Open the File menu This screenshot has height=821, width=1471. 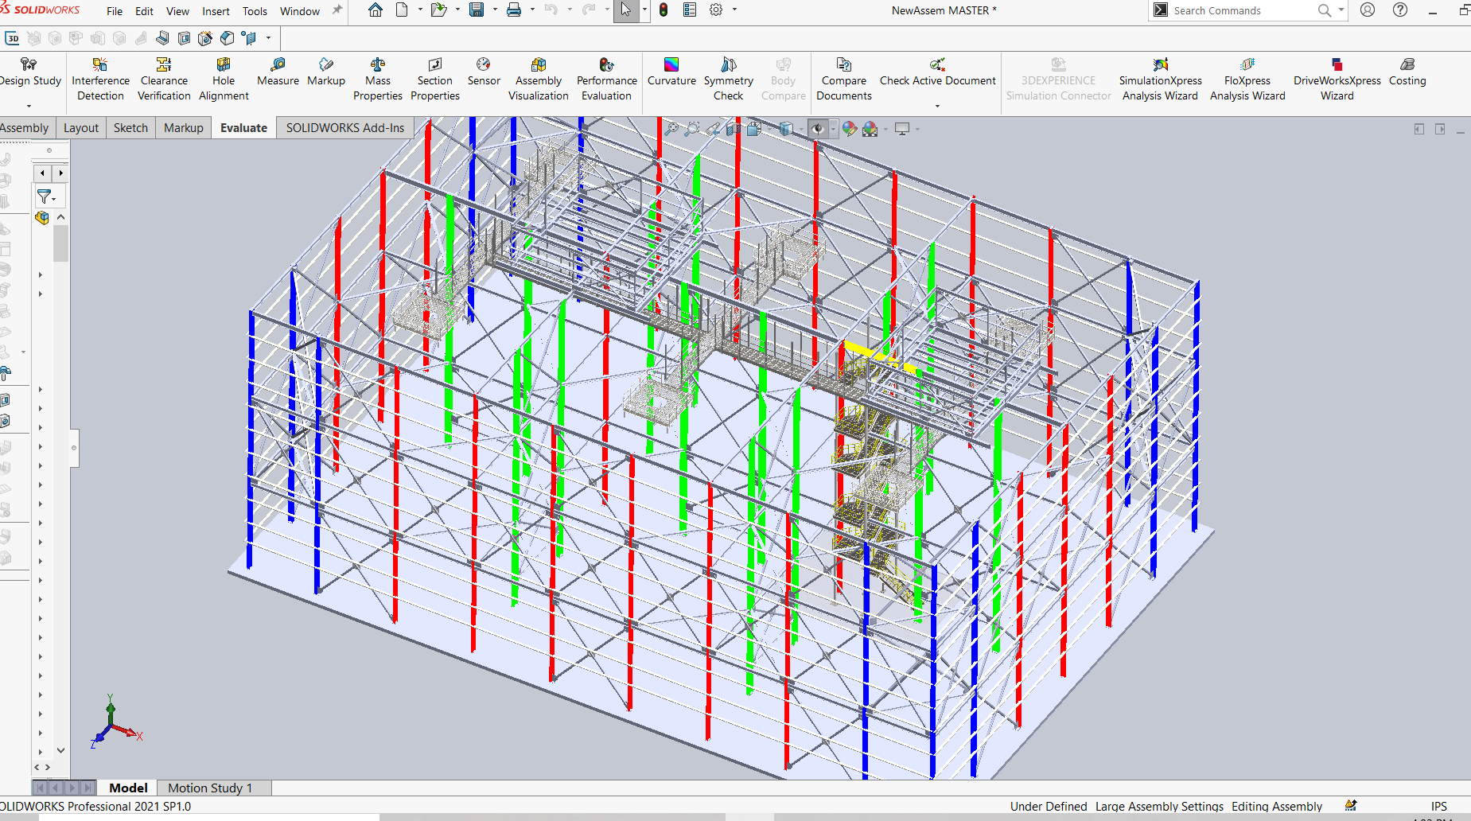(115, 11)
